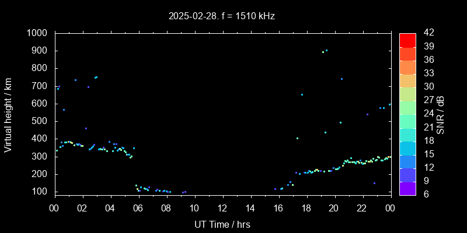The height and width of the screenshot is (233, 467).
Task: Click the light green 24–27 dB colorbar segment
Action: pyautogui.click(x=407, y=107)
